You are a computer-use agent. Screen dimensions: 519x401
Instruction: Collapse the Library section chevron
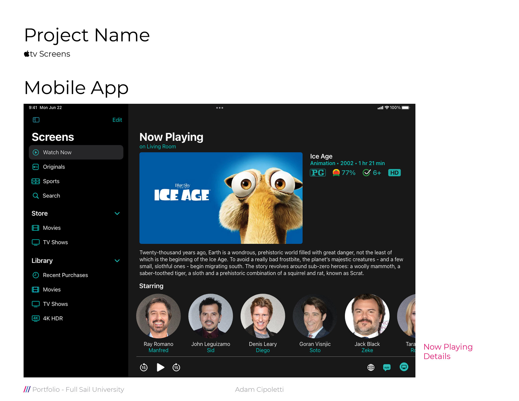(117, 261)
